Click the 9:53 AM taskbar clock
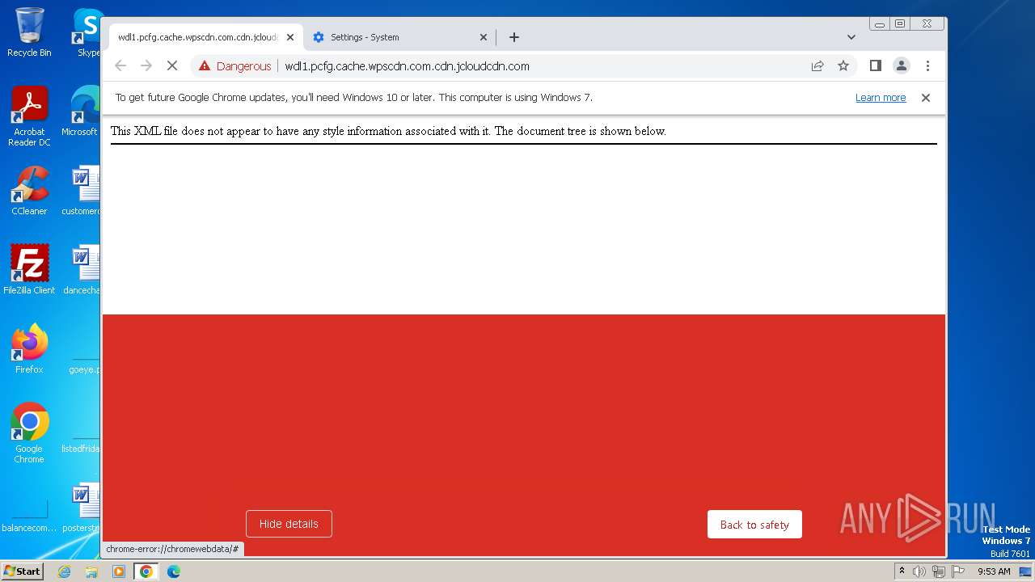The image size is (1035, 582). (x=994, y=571)
